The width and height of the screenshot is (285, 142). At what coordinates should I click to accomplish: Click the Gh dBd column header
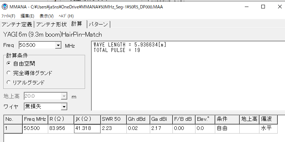(138, 119)
